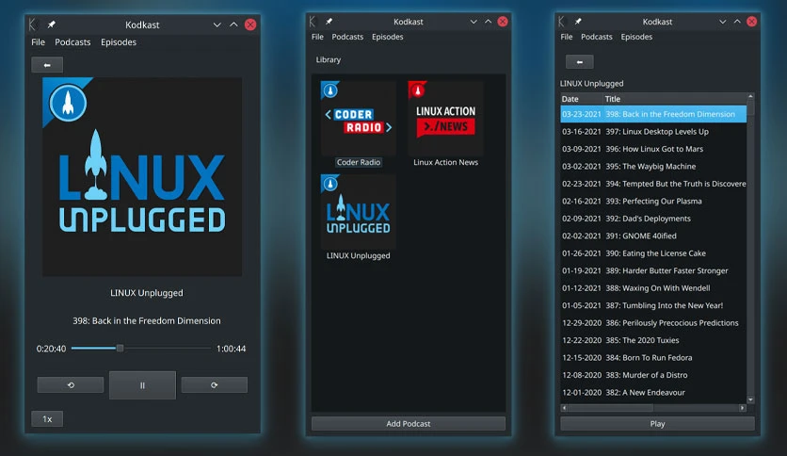787x456 pixels.
Task: Pause playback in the player window
Action: (142, 385)
